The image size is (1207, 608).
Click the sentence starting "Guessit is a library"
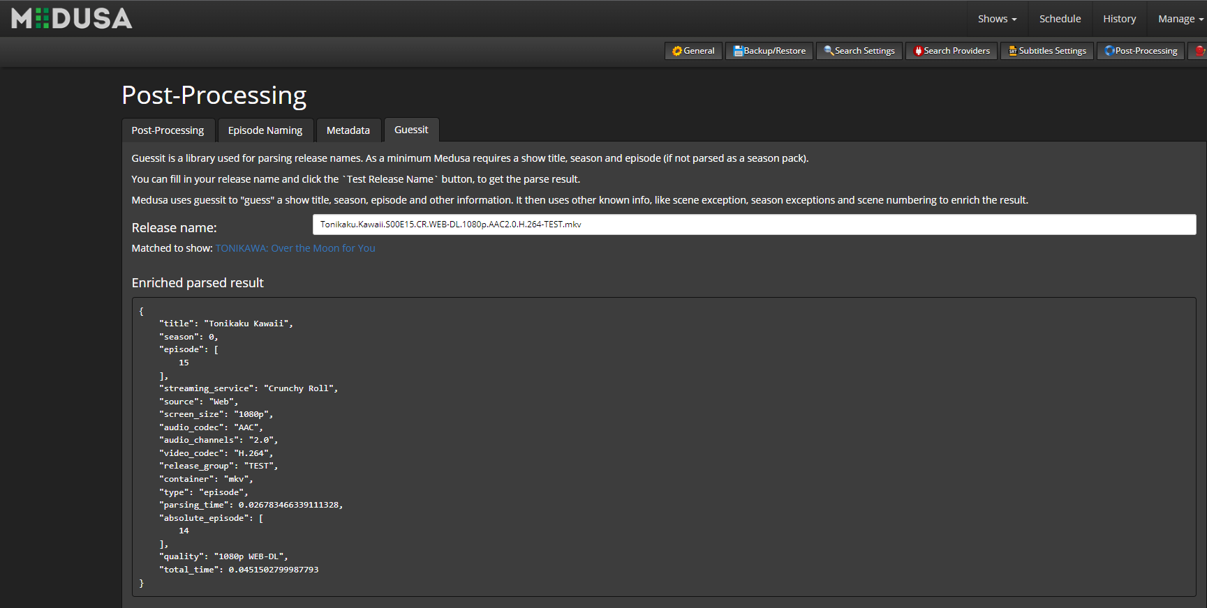(470, 158)
